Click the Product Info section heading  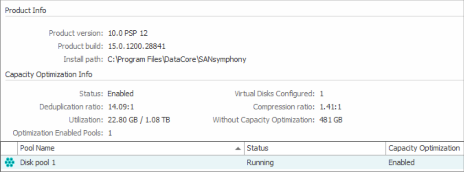coord(26,11)
